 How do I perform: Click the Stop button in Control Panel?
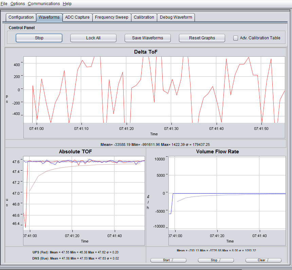click(x=39, y=38)
